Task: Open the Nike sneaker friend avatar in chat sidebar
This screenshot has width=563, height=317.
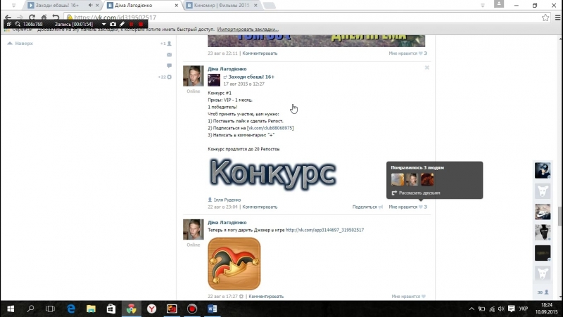Action: 542,212
